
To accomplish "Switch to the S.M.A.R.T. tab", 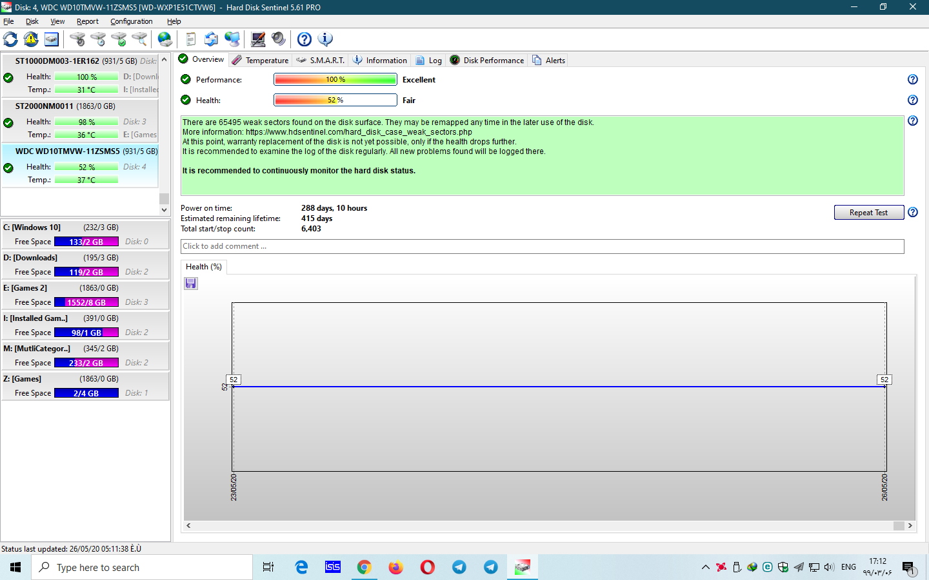I will 321,60.
